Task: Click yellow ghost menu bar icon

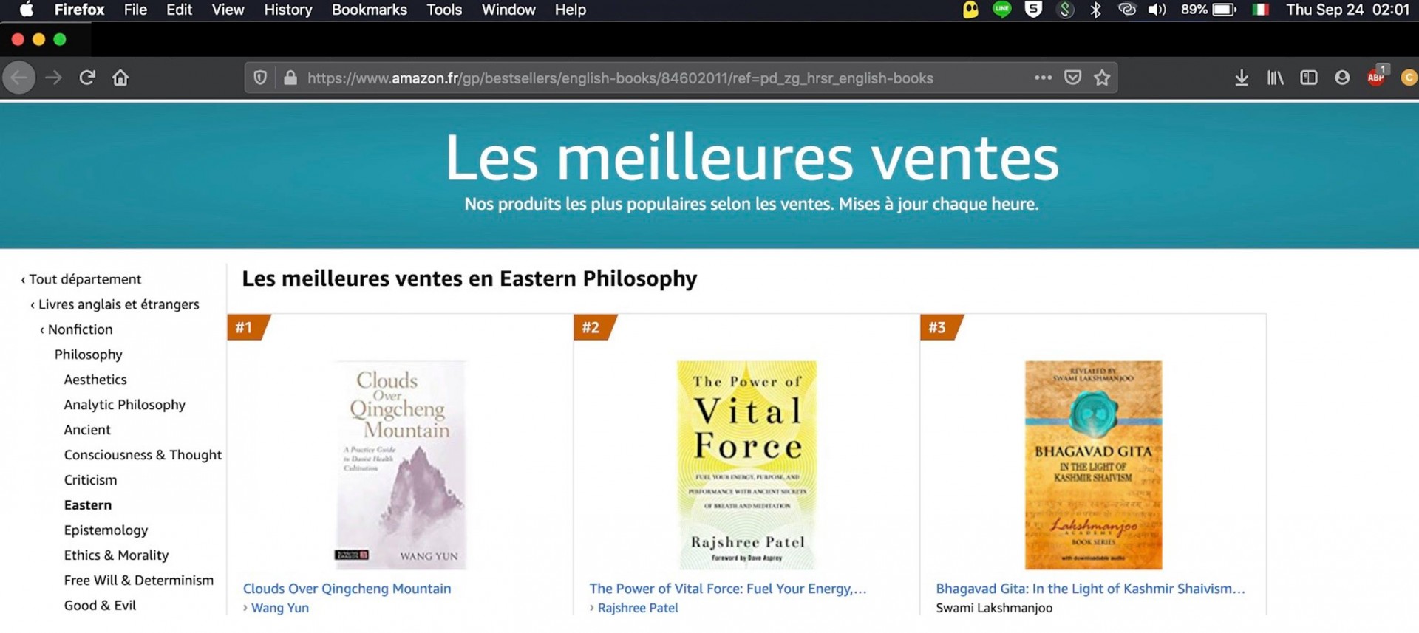Action: 970,10
